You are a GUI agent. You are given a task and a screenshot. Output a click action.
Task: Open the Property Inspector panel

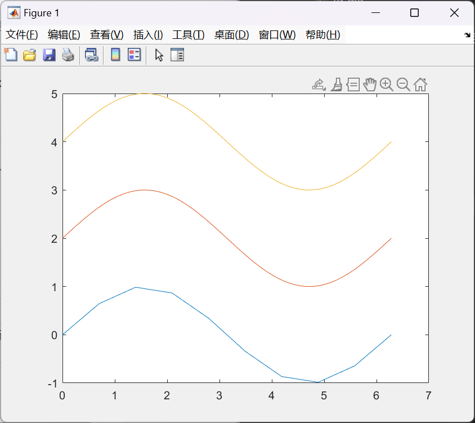tap(177, 55)
